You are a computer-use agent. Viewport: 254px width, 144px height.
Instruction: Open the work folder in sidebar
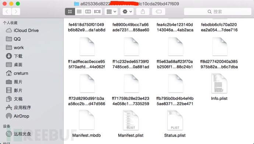(x=15, y=47)
